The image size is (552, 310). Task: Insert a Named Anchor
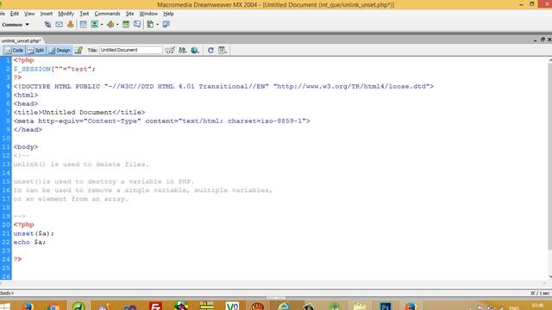[71, 24]
